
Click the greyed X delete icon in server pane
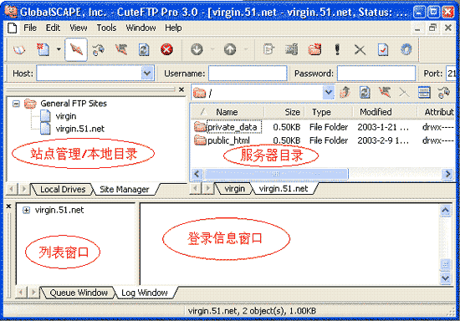pos(404,93)
